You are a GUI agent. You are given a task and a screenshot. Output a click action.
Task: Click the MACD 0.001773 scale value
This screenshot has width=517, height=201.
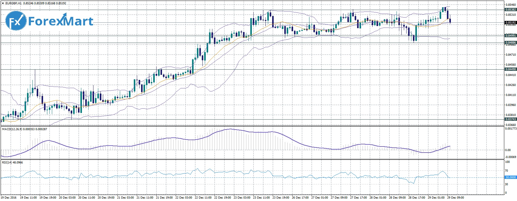[x=510, y=129]
